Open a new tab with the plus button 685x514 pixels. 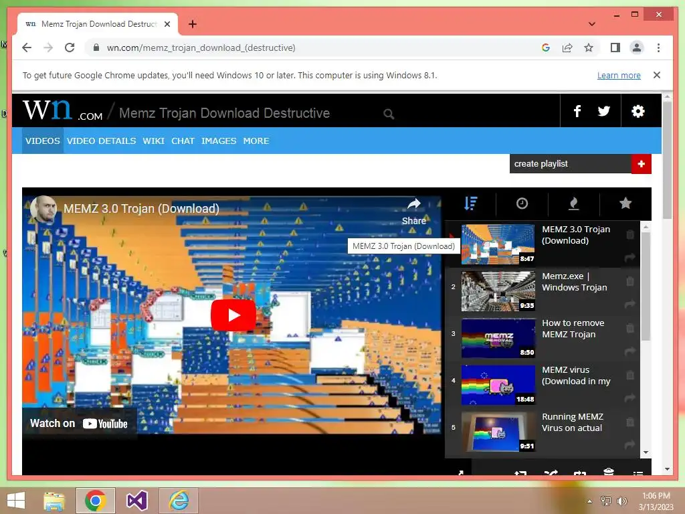(192, 24)
